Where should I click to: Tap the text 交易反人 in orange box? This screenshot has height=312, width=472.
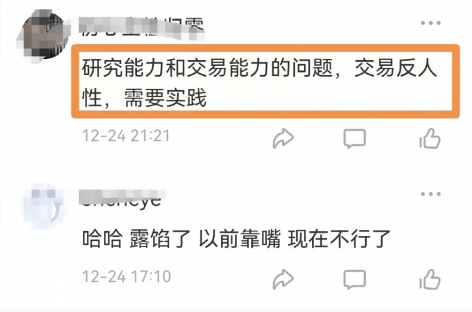click(395, 67)
